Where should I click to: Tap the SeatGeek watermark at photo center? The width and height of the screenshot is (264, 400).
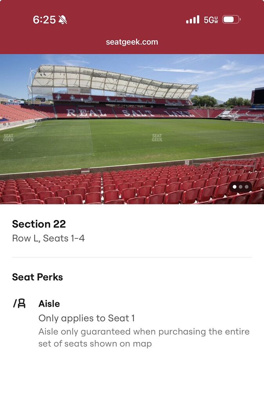point(157,137)
